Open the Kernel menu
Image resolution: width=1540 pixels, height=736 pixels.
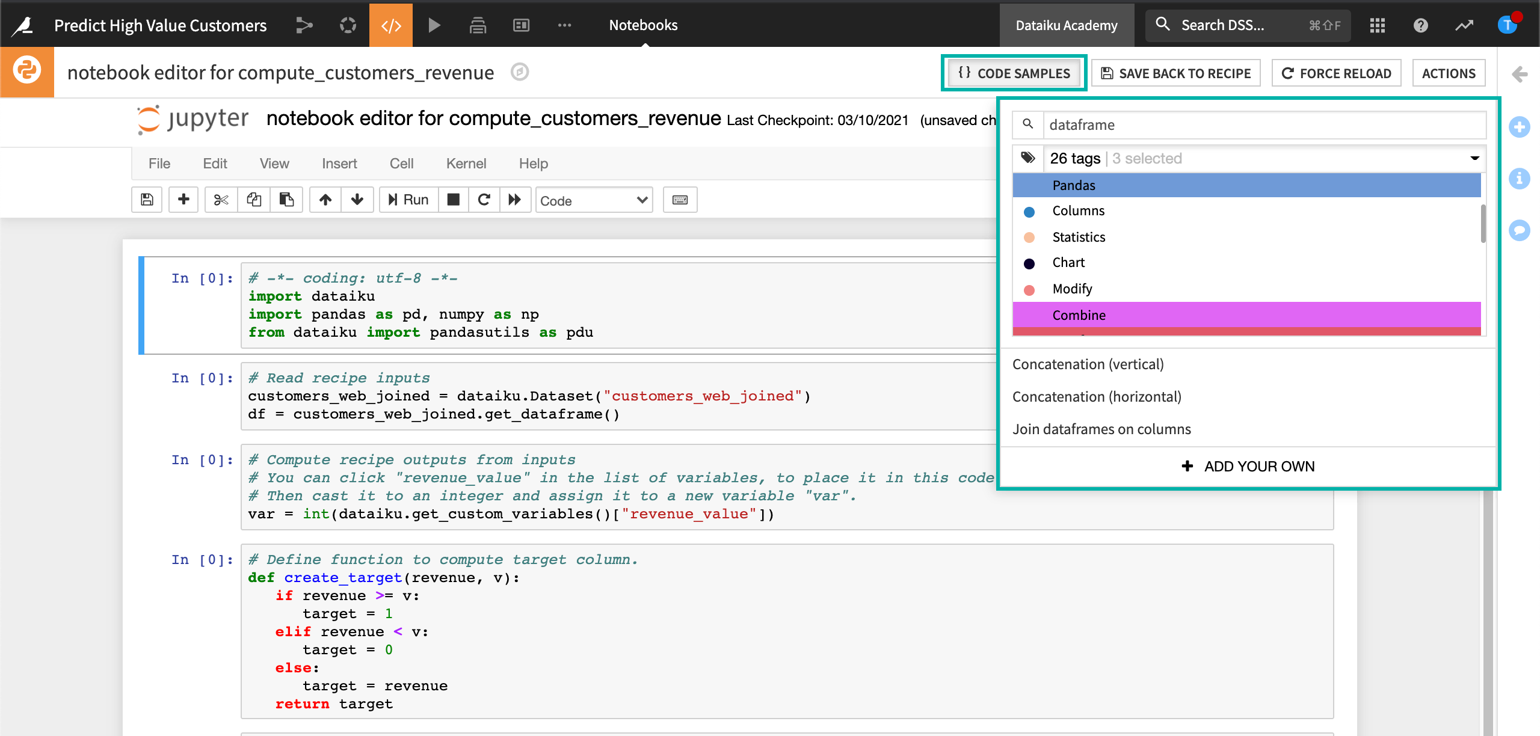pyautogui.click(x=466, y=164)
